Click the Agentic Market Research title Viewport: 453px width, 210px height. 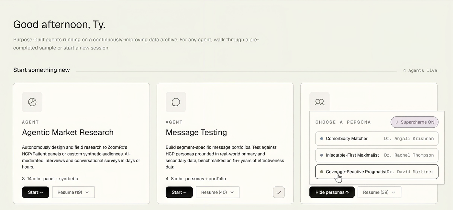point(68,132)
